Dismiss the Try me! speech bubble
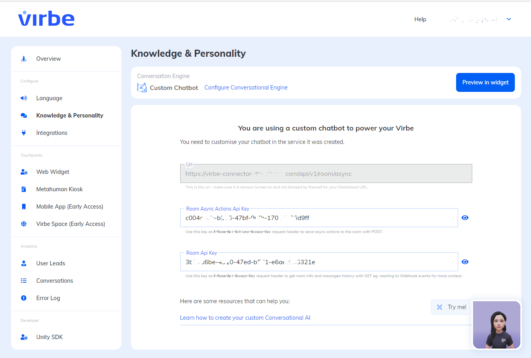 pyautogui.click(x=440, y=307)
